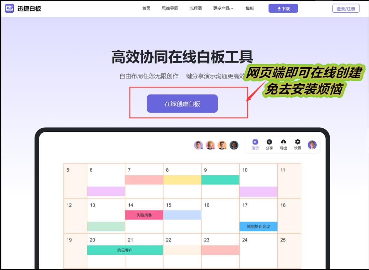
Task: Click the green bar labeled 约见客户
Action: (x=125, y=250)
